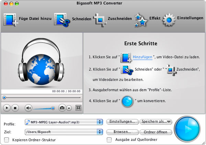The height and width of the screenshot is (145, 206).
Task: Click the 00:00:00 / 00:00:00 time display
Action: pyautogui.click(x=66, y=91)
